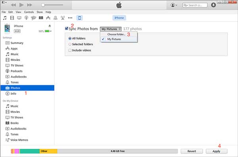238x157 pixels.
Task: Open the Podcasts library icon in toolbar
Action: (x=26, y=18)
